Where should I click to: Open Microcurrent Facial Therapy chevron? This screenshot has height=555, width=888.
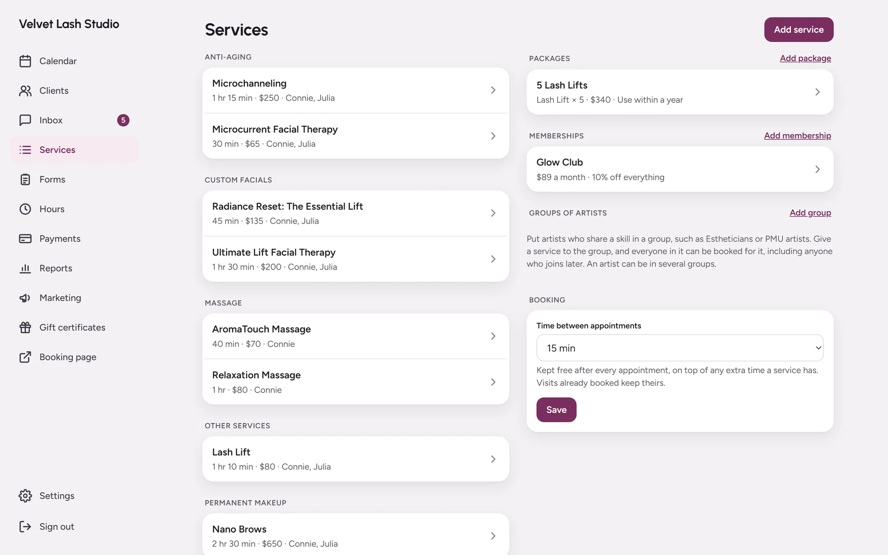coord(493,136)
